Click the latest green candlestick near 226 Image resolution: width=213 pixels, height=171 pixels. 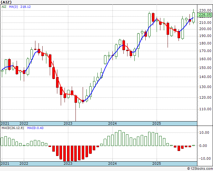click(194, 18)
